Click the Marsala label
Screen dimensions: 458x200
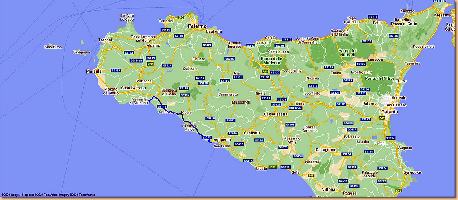coord(94,71)
